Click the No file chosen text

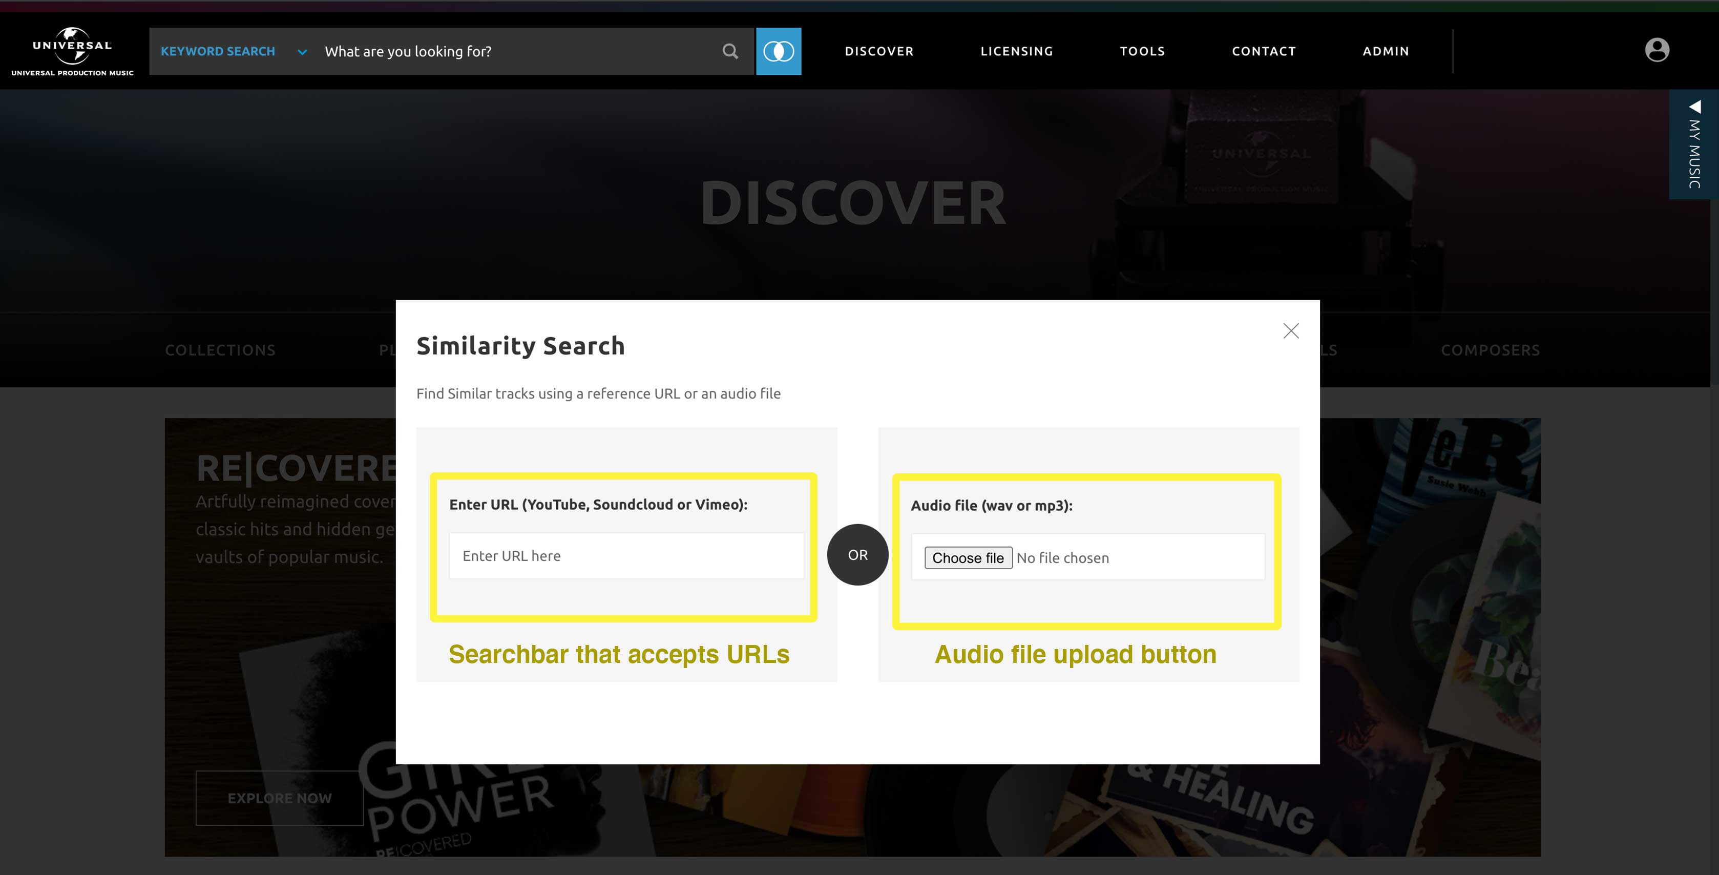1062,558
